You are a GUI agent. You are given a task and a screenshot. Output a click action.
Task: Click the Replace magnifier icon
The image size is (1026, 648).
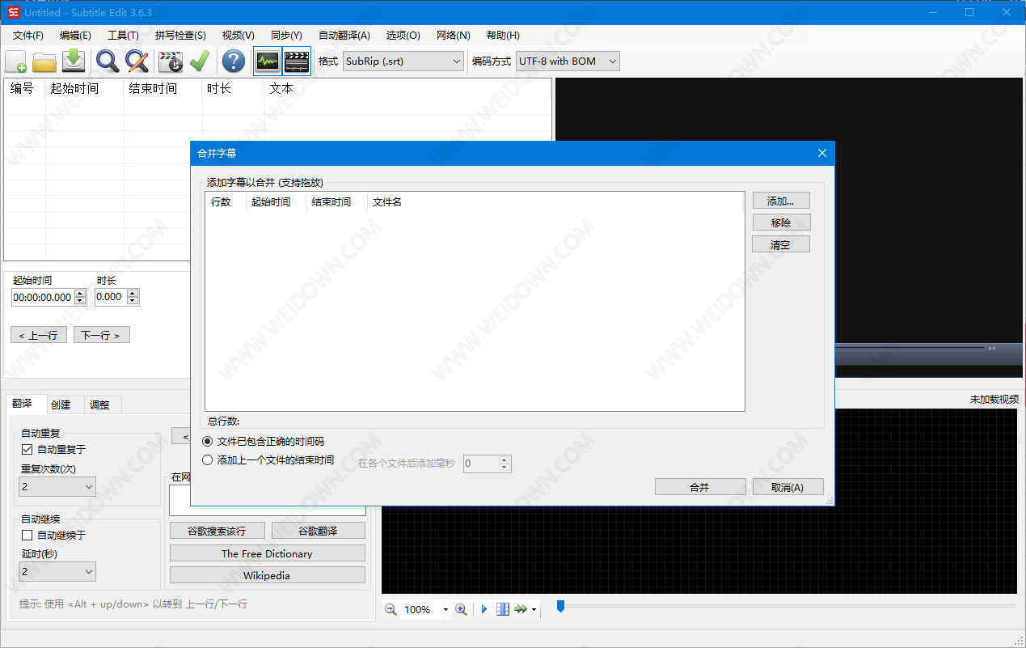pyautogui.click(x=137, y=61)
